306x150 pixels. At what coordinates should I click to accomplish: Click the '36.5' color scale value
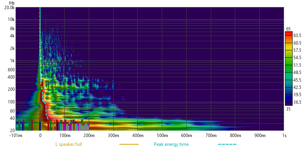coord(297,102)
